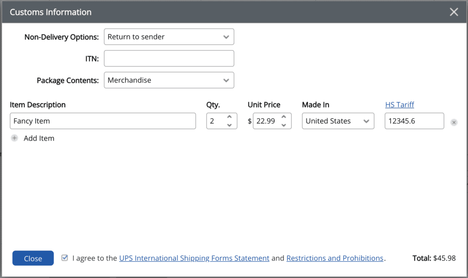The height and width of the screenshot is (278, 468).
Task: Click the ITN input field
Action: click(x=169, y=58)
